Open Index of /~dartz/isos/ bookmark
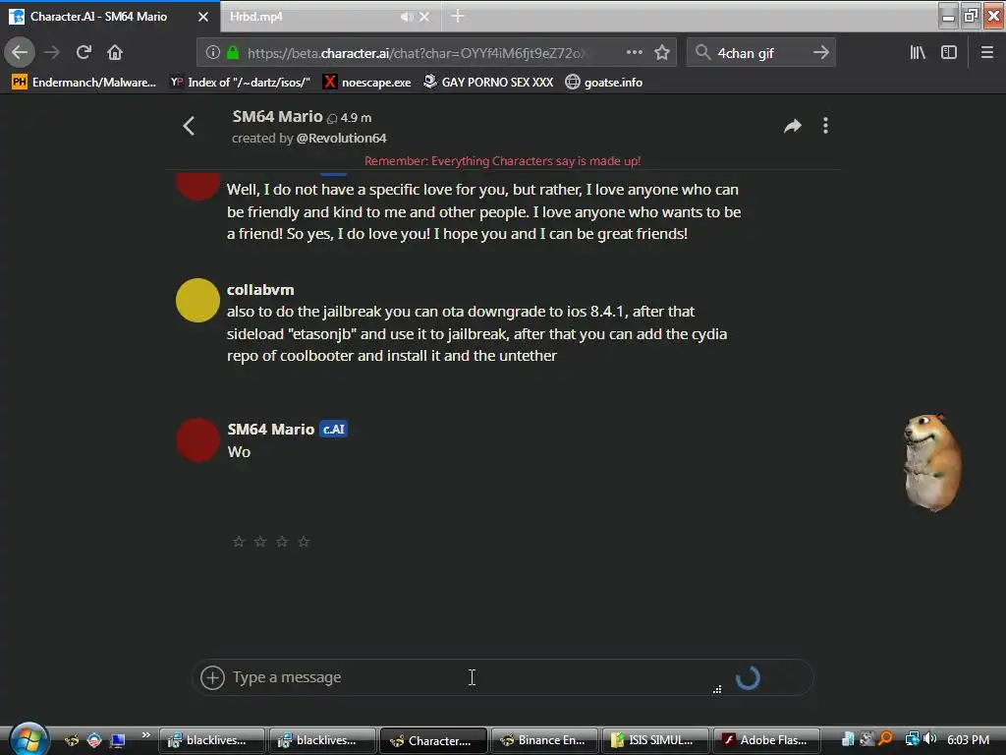 pos(240,83)
